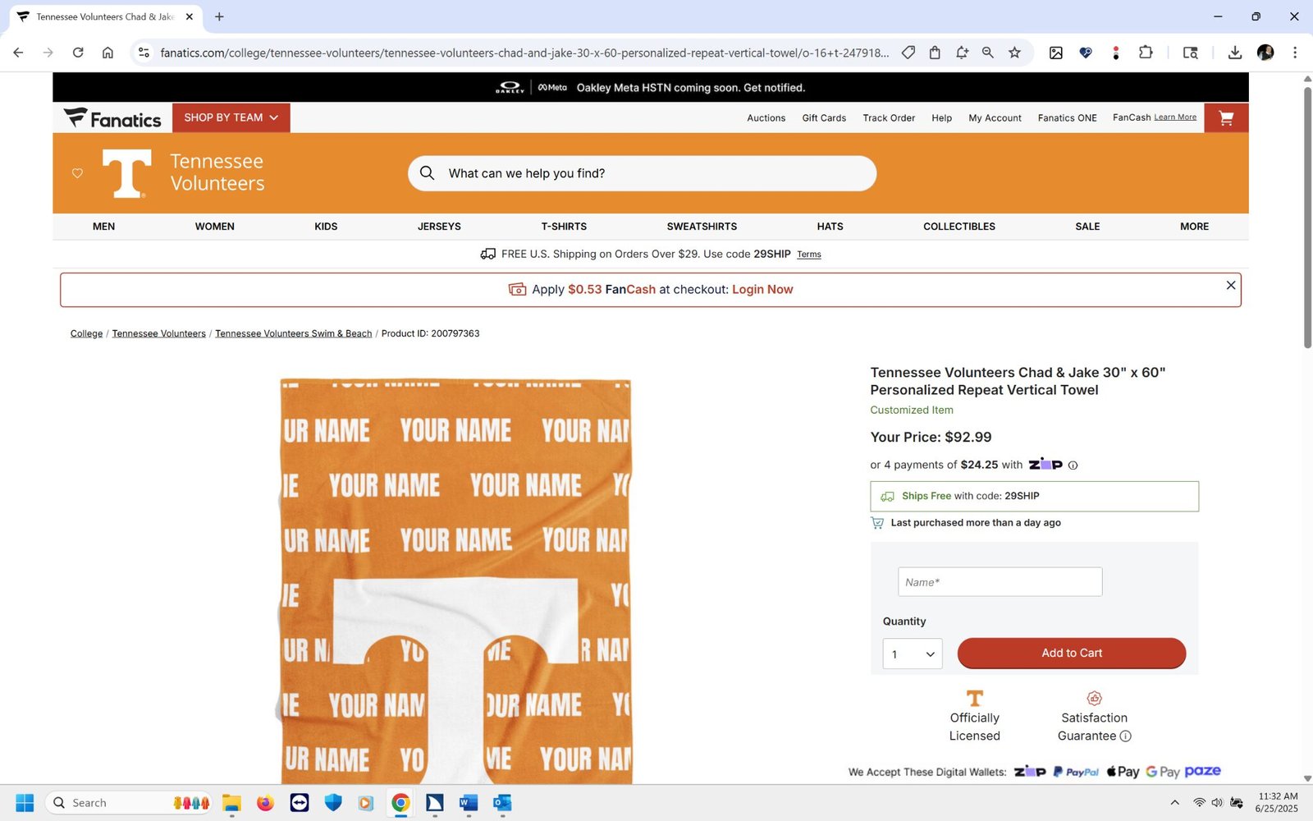Focus the Name personalization field
1313x821 pixels.
pos(1000,582)
